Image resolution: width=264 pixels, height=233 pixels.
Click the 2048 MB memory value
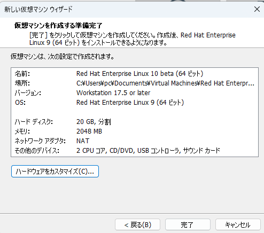[x=89, y=131]
